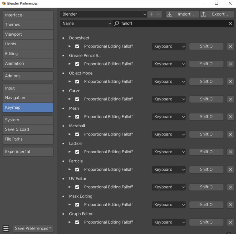Open the Themes preferences section

click(x=28, y=25)
